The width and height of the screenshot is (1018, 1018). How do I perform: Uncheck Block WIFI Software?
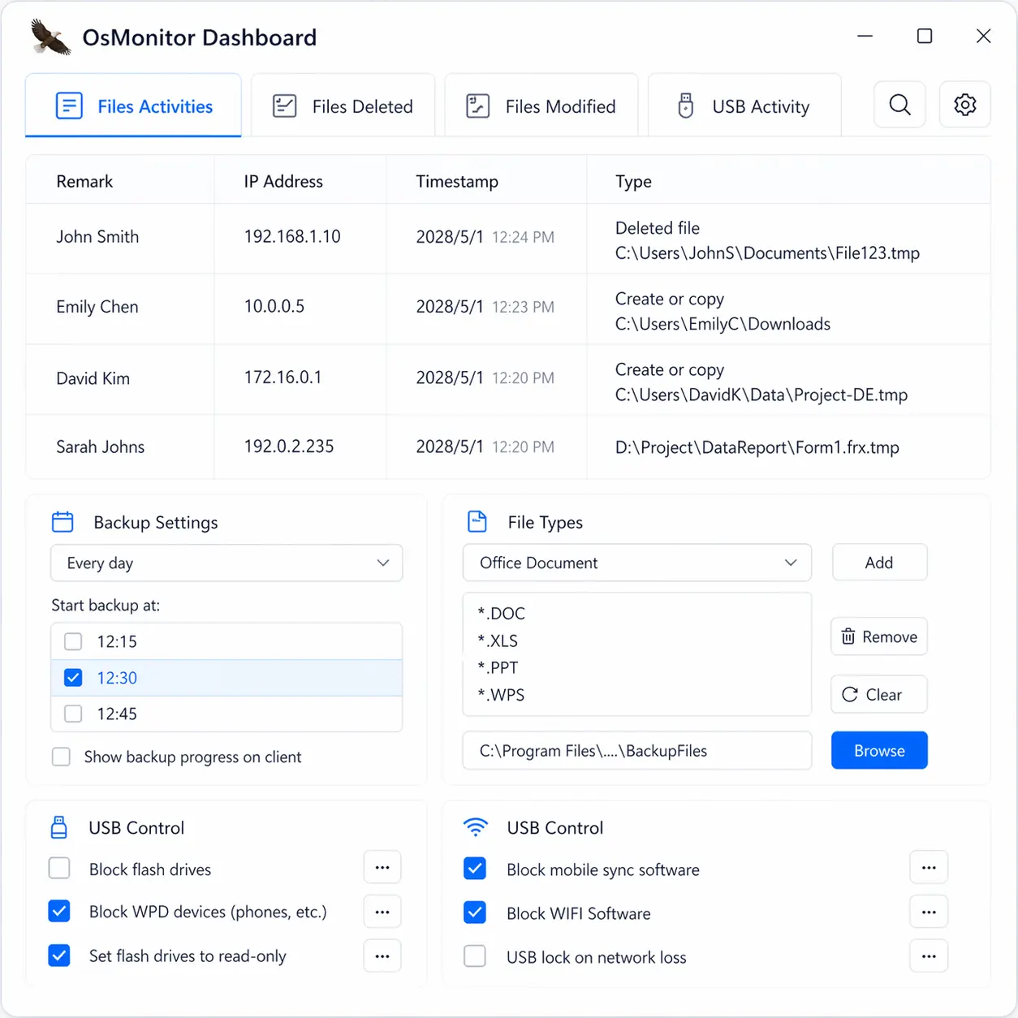[475, 912]
